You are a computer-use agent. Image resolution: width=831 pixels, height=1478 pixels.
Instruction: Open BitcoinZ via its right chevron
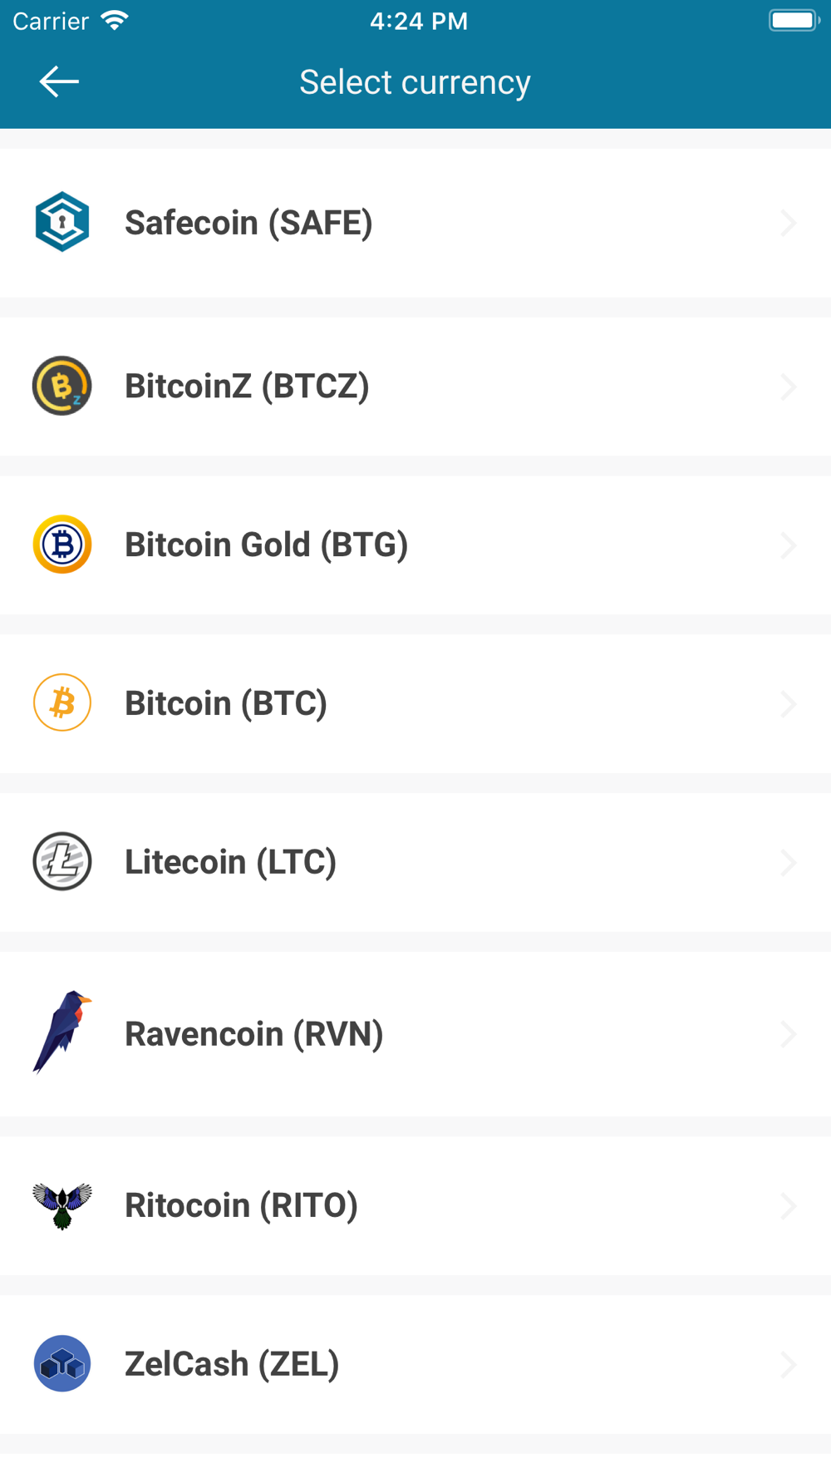(789, 387)
